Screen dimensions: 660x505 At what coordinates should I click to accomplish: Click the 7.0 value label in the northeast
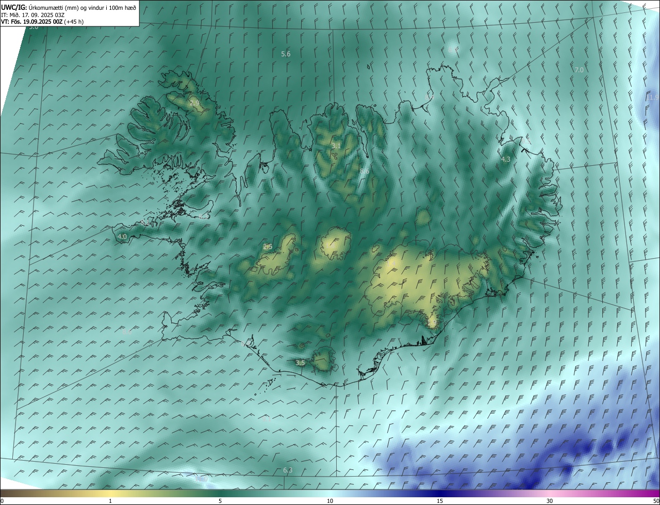tap(579, 70)
